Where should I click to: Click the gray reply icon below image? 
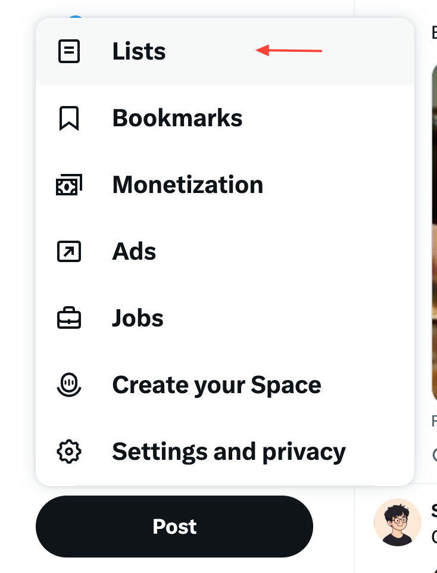click(x=435, y=455)
